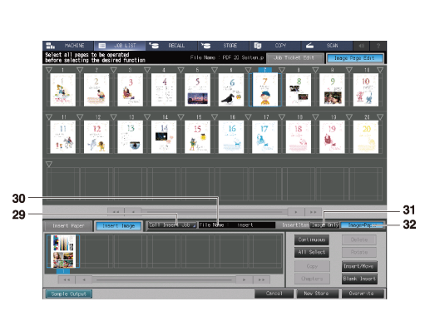Viewport: 430px width, 331px height.
Task: Select page 7 thumbnail with boy illustration
Action: (264, 90)
